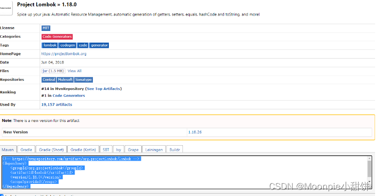
Task: Download the jar (1.5 MB) file
Action: pyautogui.click(x=53, y=71)
